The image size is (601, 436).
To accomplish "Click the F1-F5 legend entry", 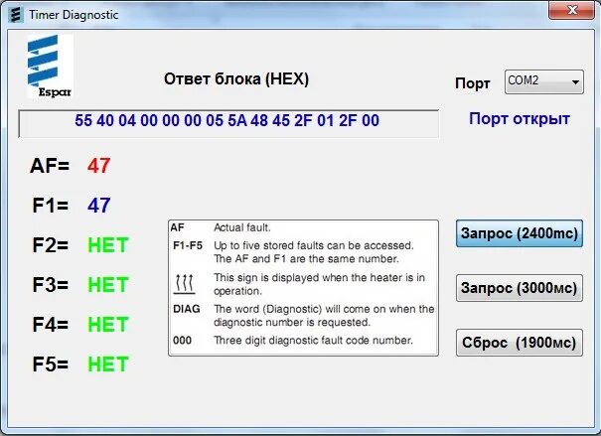I will pos(188,245).
